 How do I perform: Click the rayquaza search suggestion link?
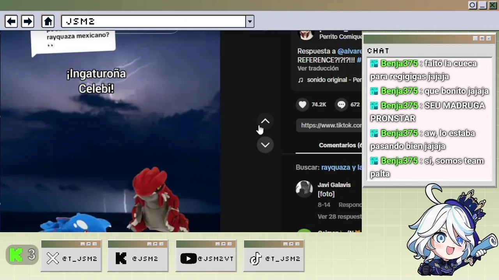341,167
